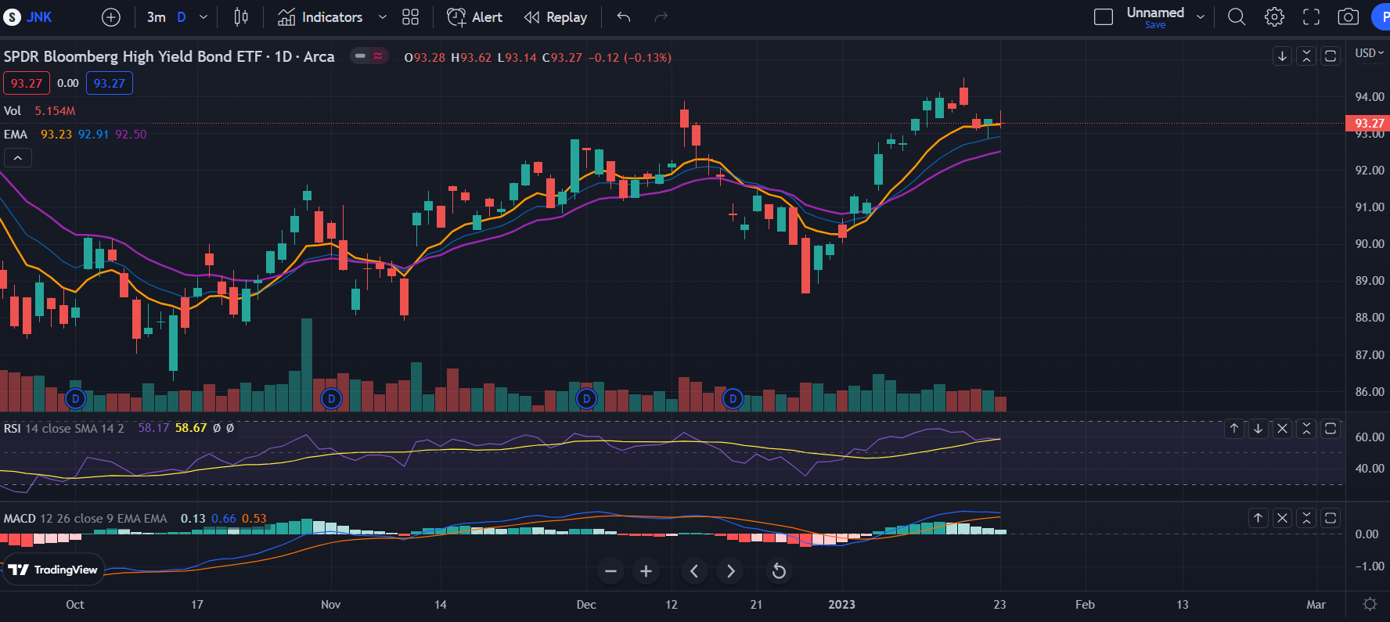Collapse the RSI pane
This screenshot has width=1390, height=622.
[x=1306, y=429]
